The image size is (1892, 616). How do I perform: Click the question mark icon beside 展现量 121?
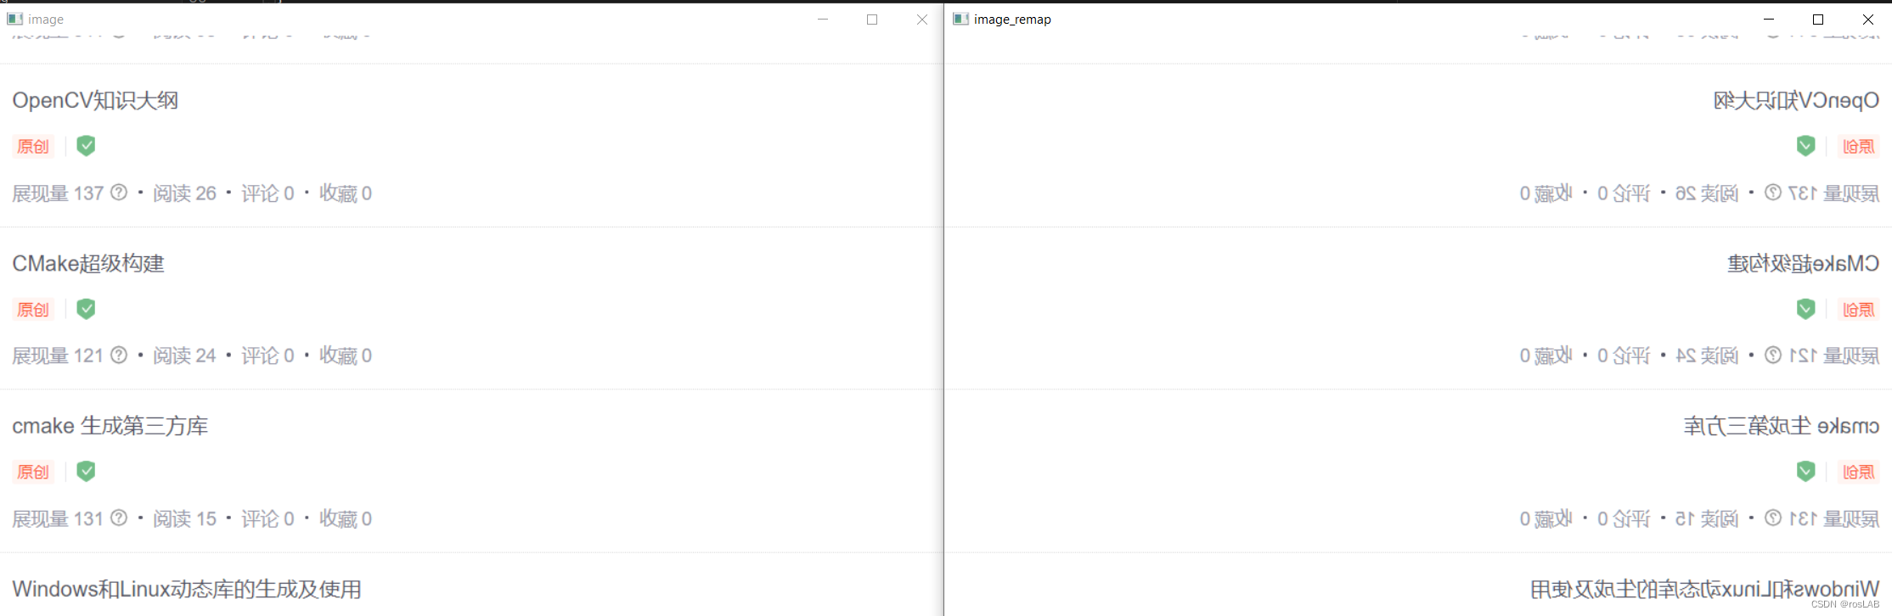119,355
